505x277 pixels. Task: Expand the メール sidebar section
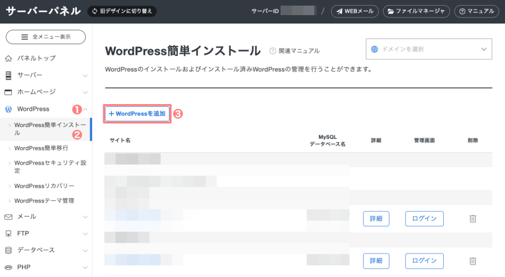[46, 217]
